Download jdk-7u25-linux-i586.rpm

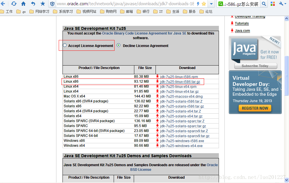tap(179, 77)
